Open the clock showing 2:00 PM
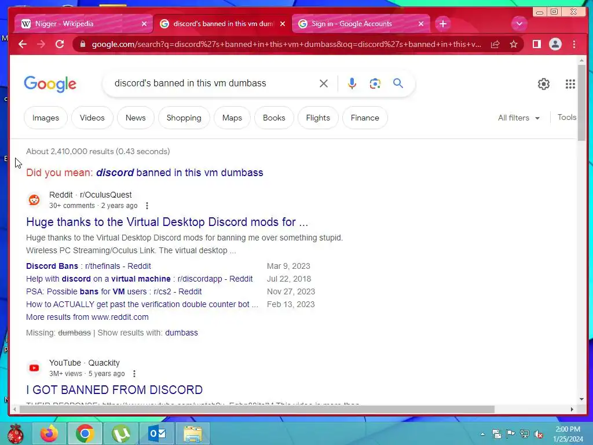Screen dimensions: 593x445 click(568, 434)
